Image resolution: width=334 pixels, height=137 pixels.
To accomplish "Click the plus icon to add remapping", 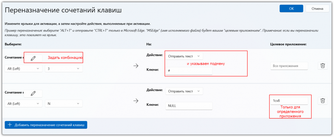I will (10, 125).
